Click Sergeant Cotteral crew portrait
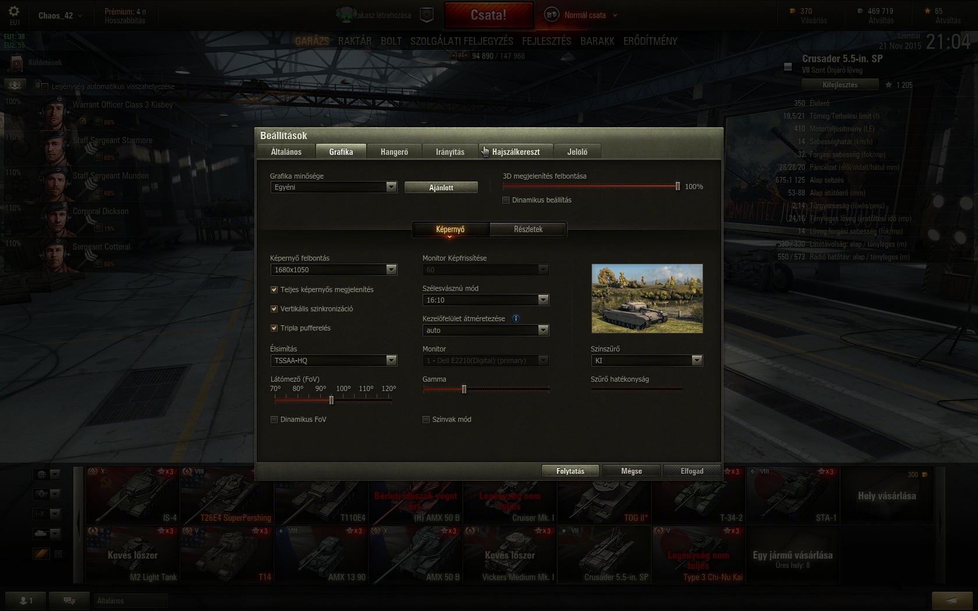 55,255
